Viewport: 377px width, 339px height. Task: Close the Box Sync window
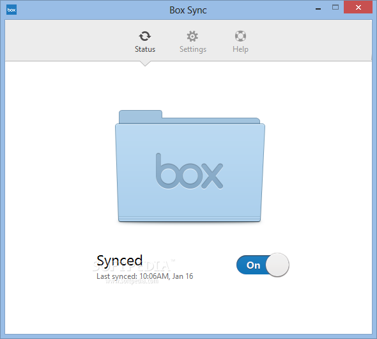(358, 8)
